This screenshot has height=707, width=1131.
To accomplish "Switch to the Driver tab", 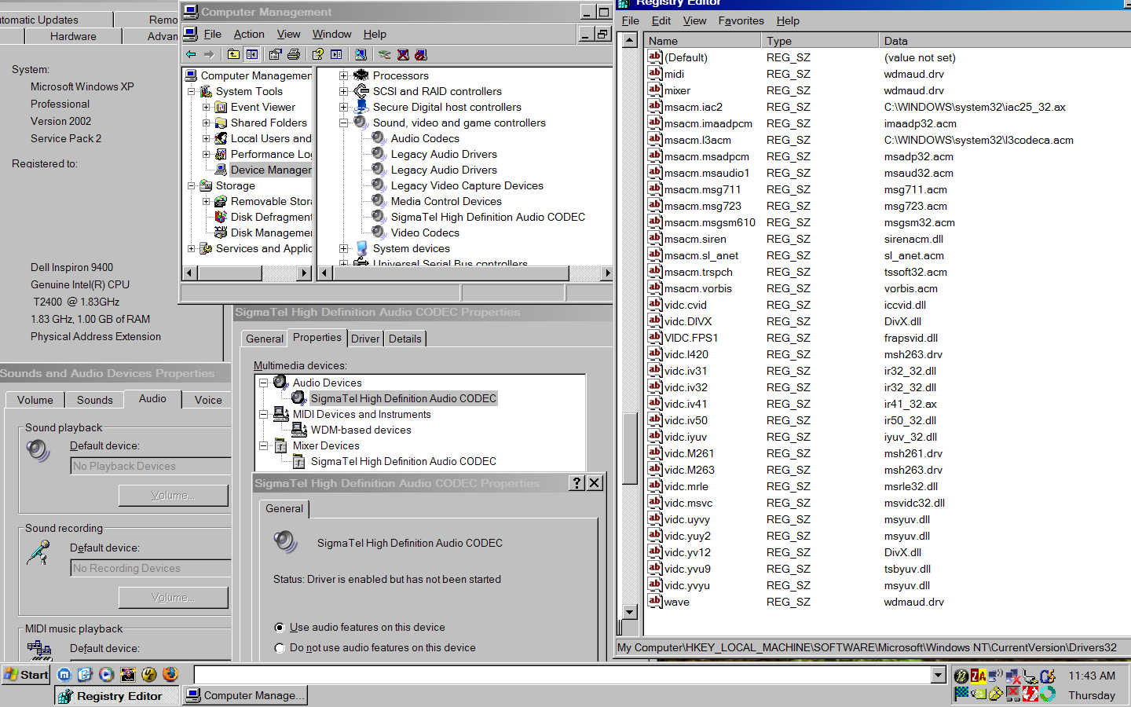I will [365, 339].
